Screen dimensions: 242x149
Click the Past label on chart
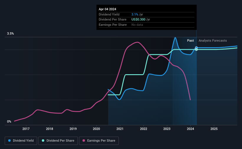[x=190, y=40]
